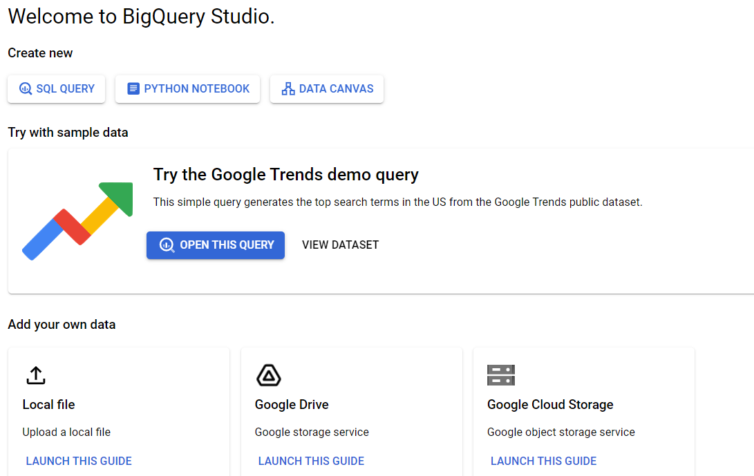
Task: Click the Local file upload icon
Action: [x=35, y=375]
